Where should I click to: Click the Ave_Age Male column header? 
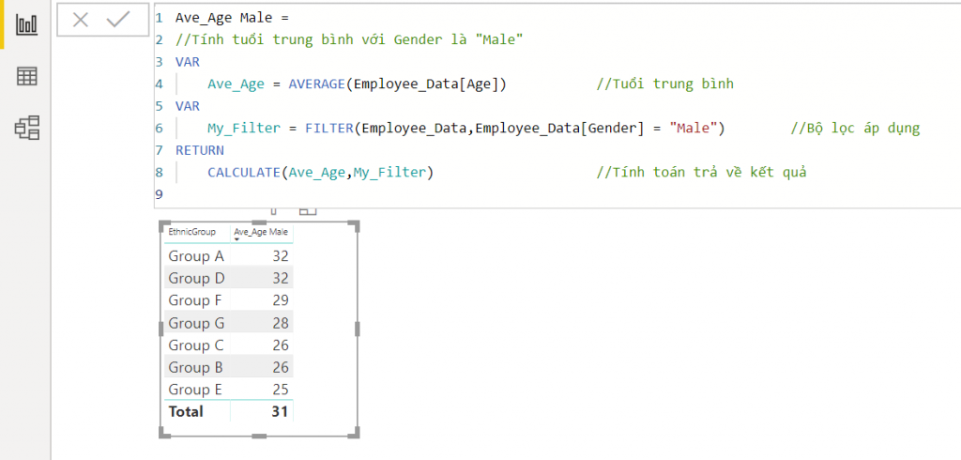(261, 232)
